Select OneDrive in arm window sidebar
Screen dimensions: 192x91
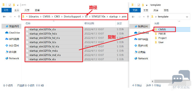point(13,33)
